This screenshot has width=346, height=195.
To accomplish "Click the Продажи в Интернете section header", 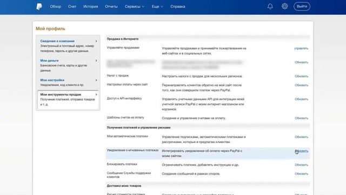I will [x=123, y=39].
